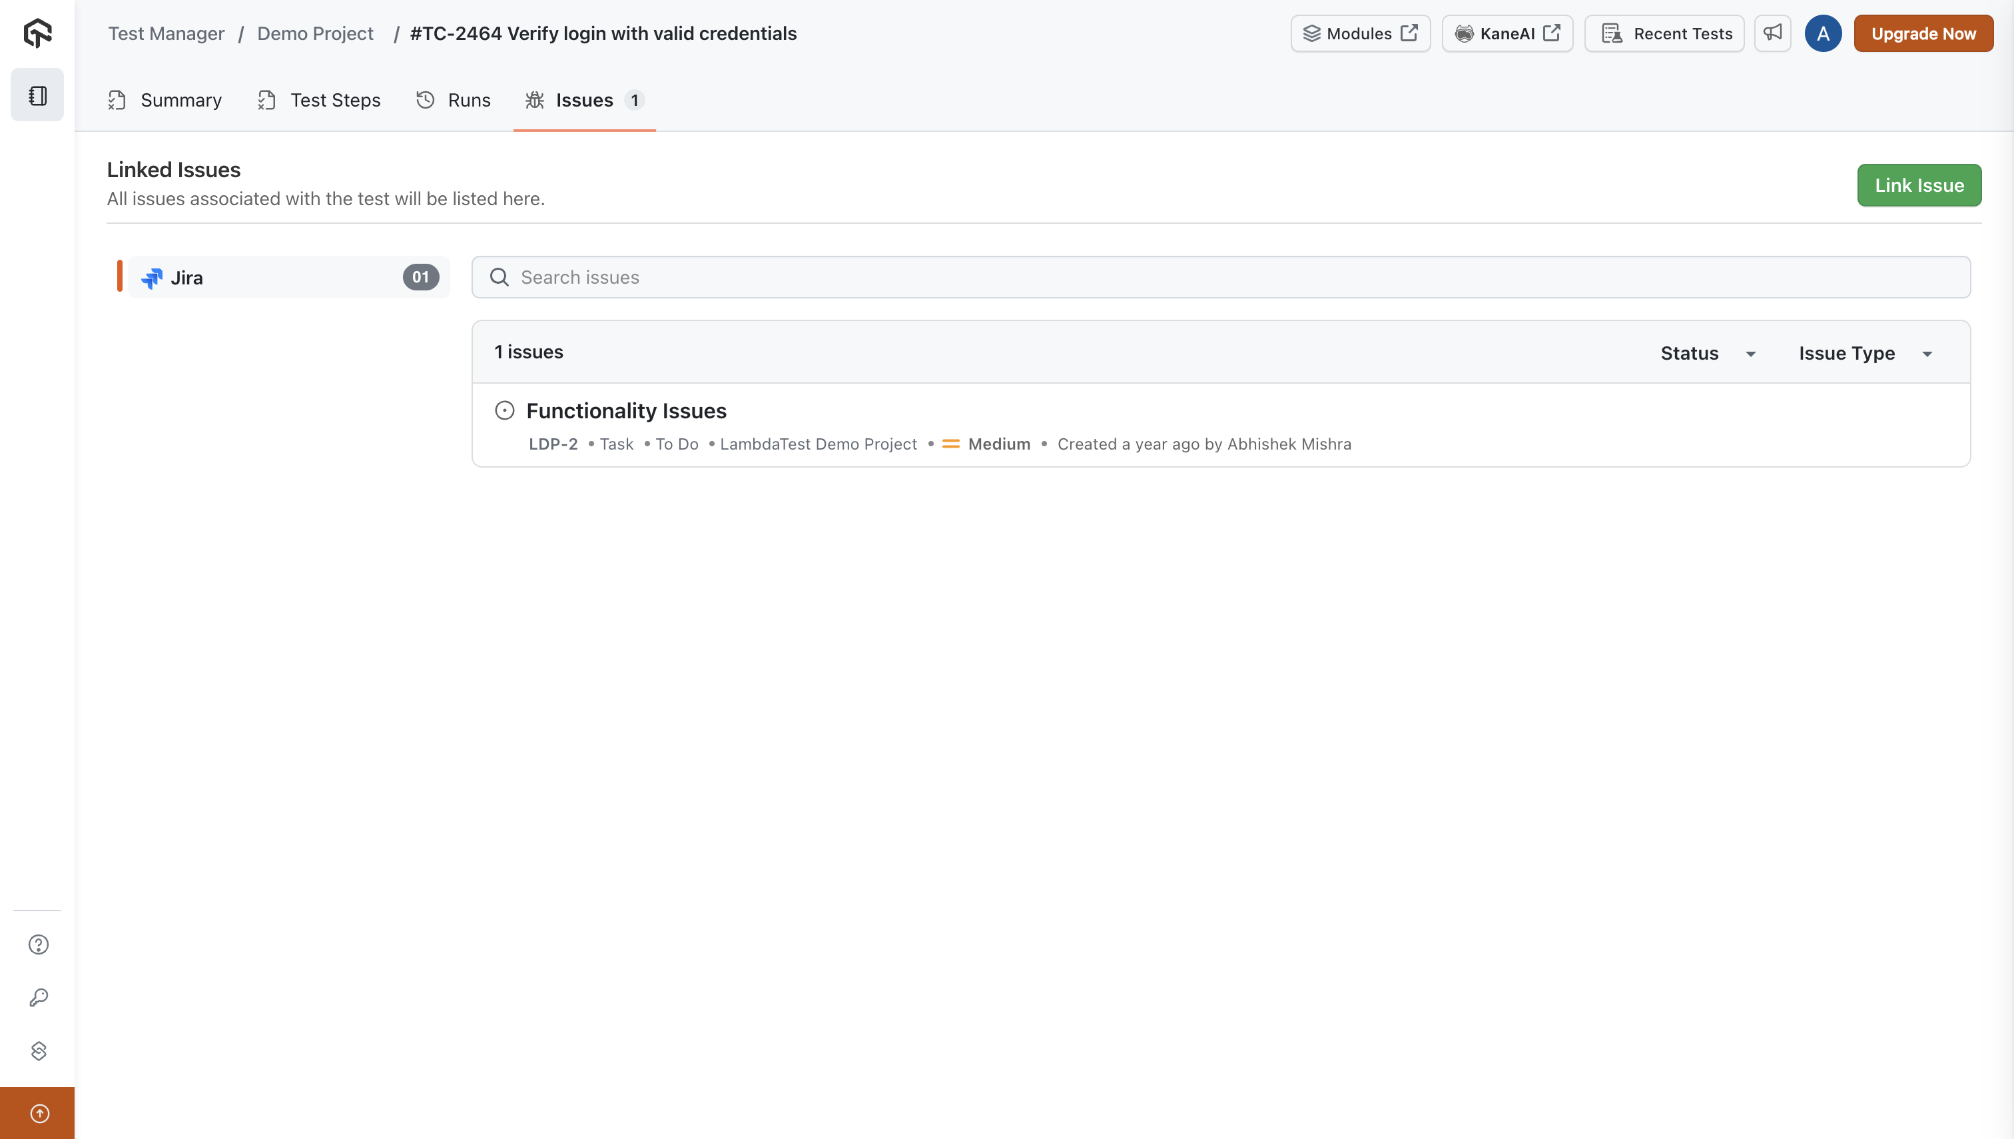
Task: Click the search magnifier icon in the issues search bar
Action: (499, 277)
